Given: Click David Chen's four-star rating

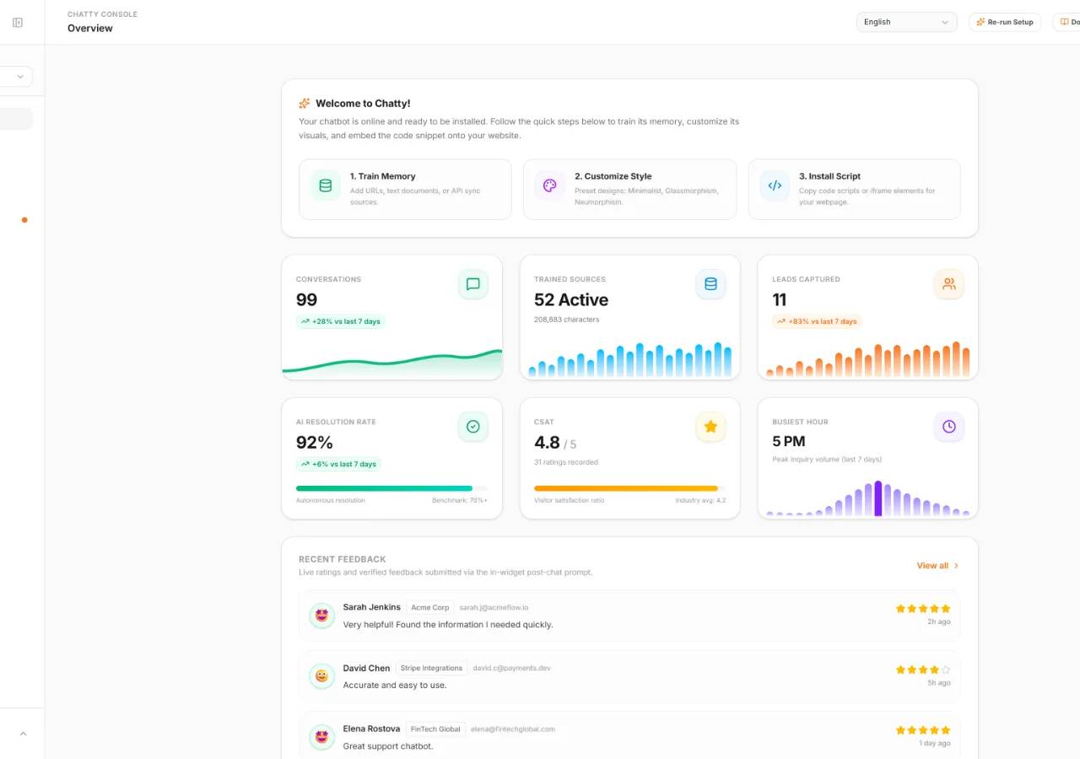Looking at the screenshot, I should pos(923,670).
